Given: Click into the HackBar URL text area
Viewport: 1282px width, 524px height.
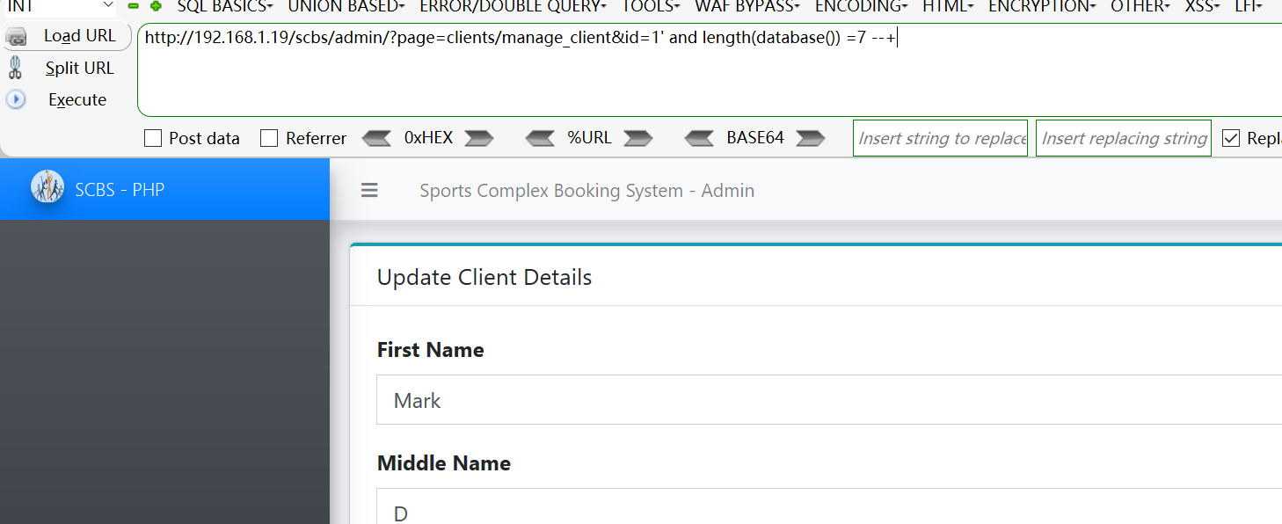Looking at the screenshot, I should [x=710, y=70].
